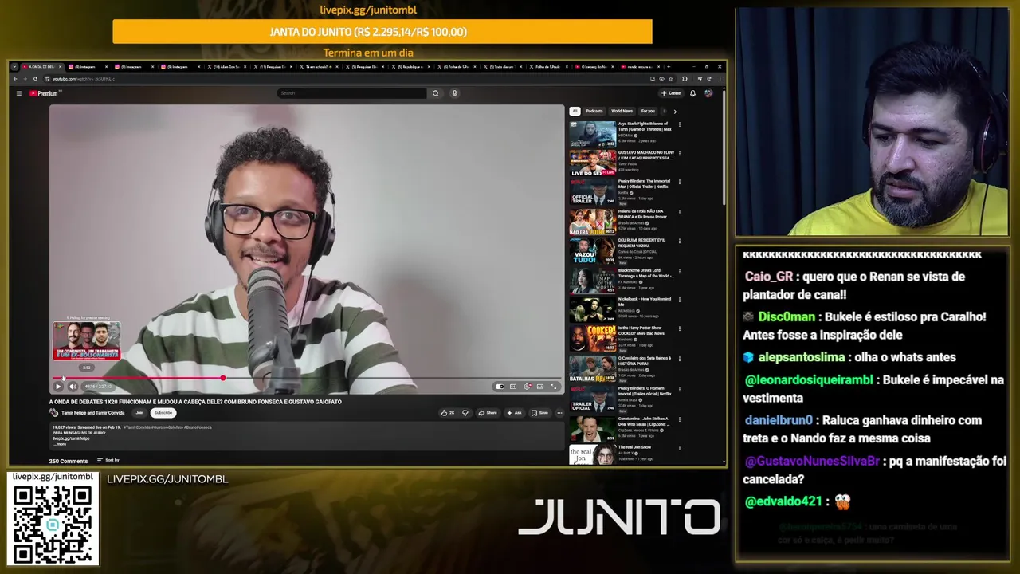Click the UM COMUNISTA preview thumbnail
Viewport: 1020px width, 574px height.
pos(87,341)
